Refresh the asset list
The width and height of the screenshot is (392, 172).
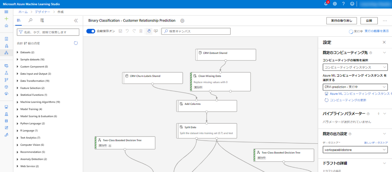(76, 43)
